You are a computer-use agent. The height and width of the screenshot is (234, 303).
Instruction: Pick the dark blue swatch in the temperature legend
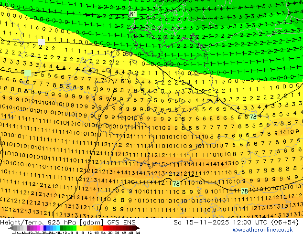[x=45, y=228]
